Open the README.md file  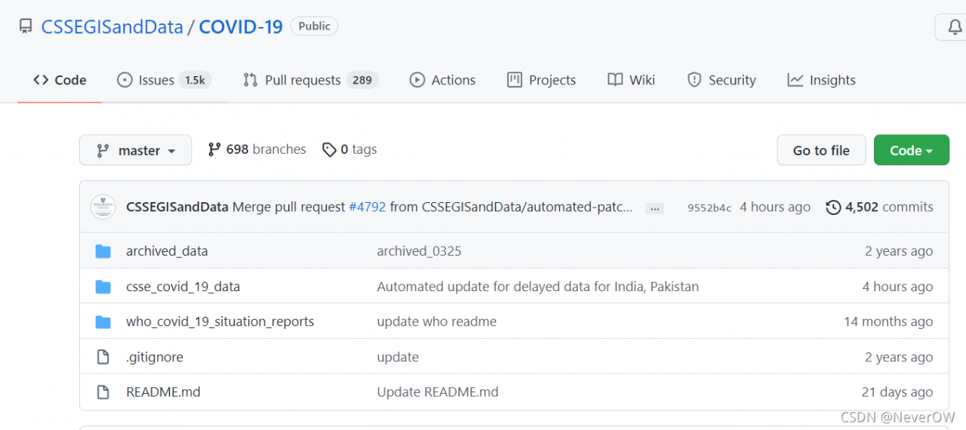click(163, 392)
